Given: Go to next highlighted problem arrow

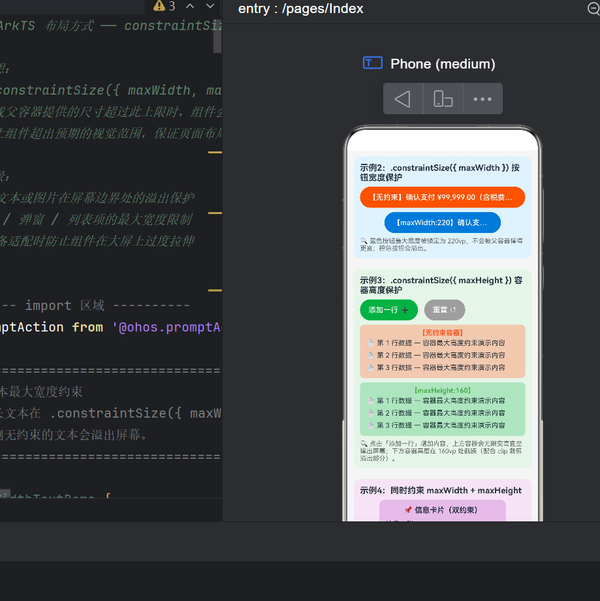Looking at the screenshot, I should point(210,6).
